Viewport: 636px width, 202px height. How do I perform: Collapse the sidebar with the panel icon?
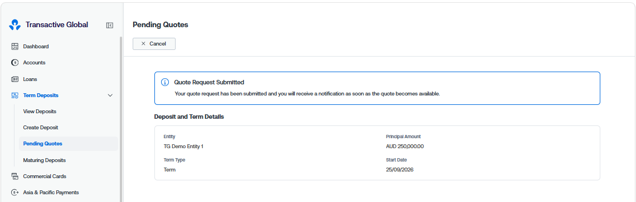(109, 25)
